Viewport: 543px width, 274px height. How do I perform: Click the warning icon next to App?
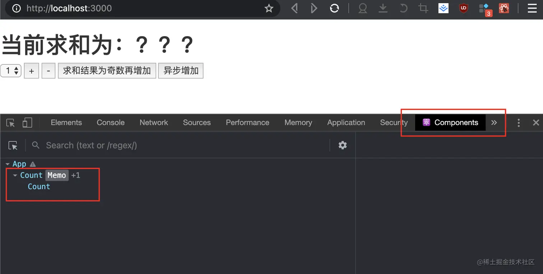(33, 164)
